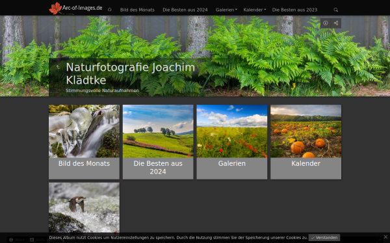390x243 pixels.
Task: Click the Arc-of-Images.de maple leaf logo
Action: (55, 8)
